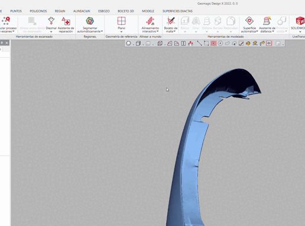305x226 pixels.
Task: Click the hexagon mesh display icon in view toolbar
Action: (128, 43)
